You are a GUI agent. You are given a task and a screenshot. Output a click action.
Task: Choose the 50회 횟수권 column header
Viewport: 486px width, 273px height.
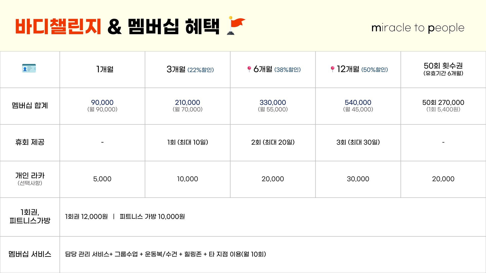443,69
